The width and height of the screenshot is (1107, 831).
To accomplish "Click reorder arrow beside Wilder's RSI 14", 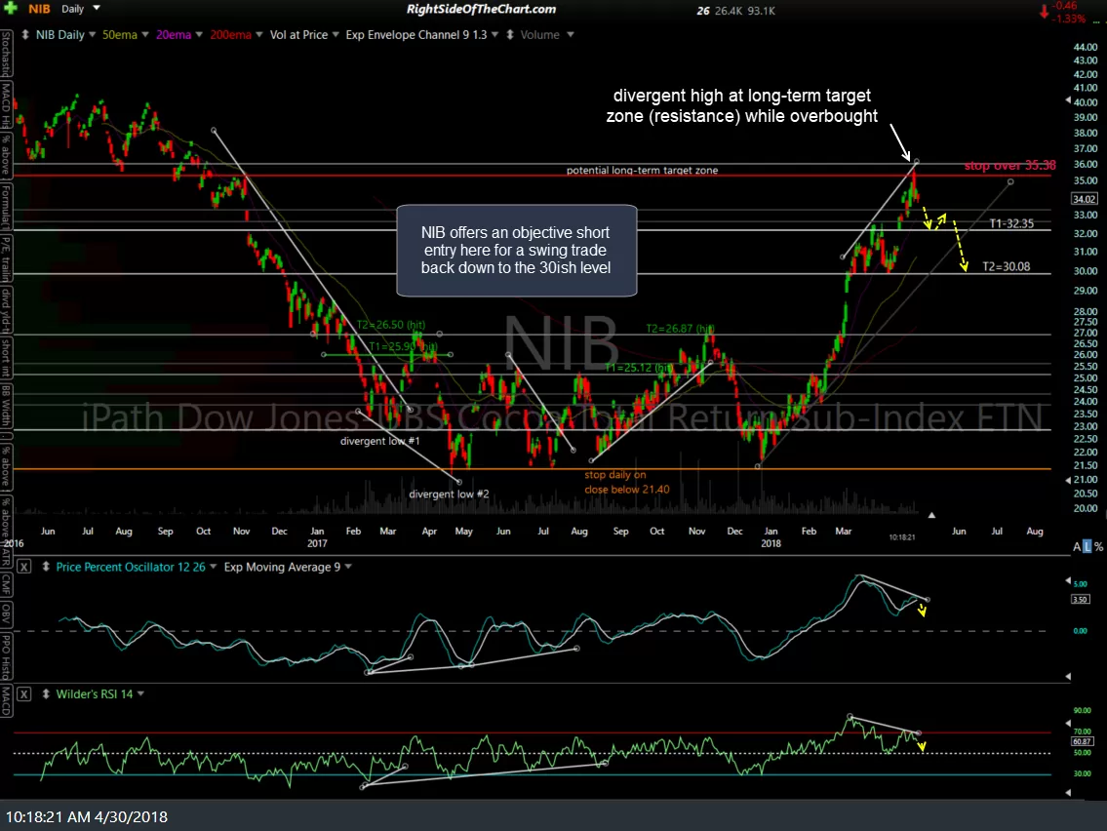I will [46, 694].
